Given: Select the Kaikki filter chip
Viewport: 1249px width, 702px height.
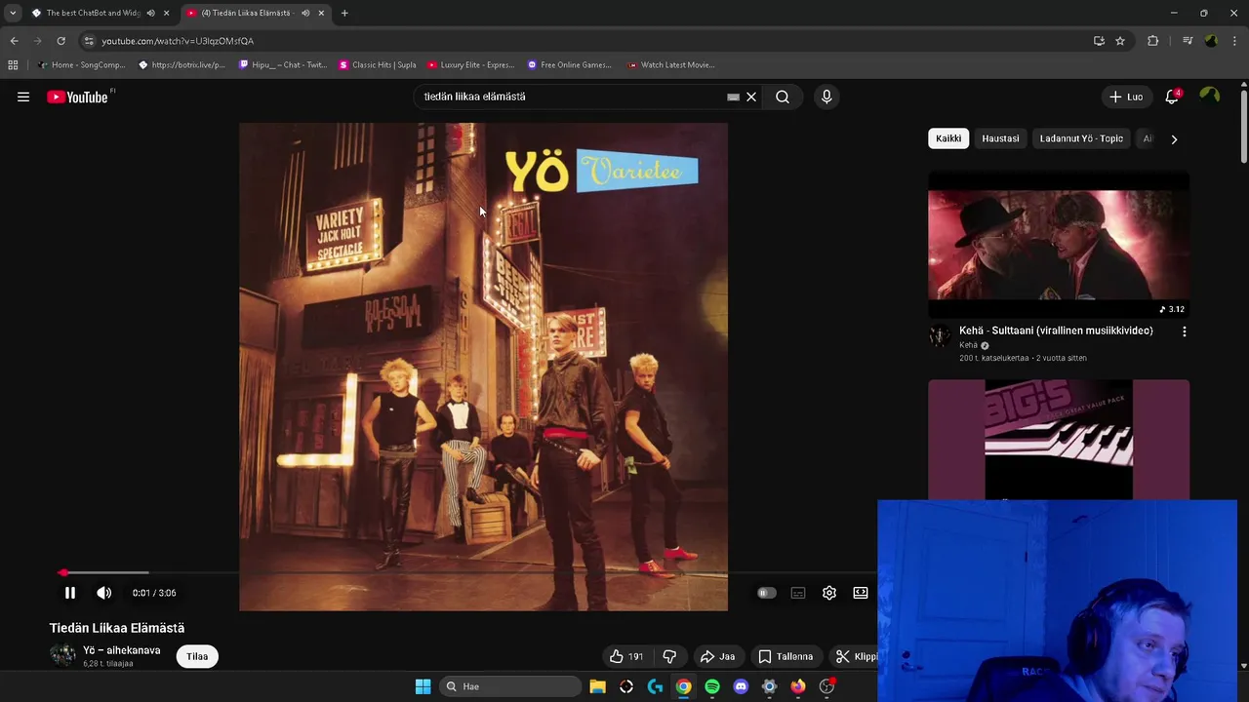Looking at the screenshot, I should 948,138.
